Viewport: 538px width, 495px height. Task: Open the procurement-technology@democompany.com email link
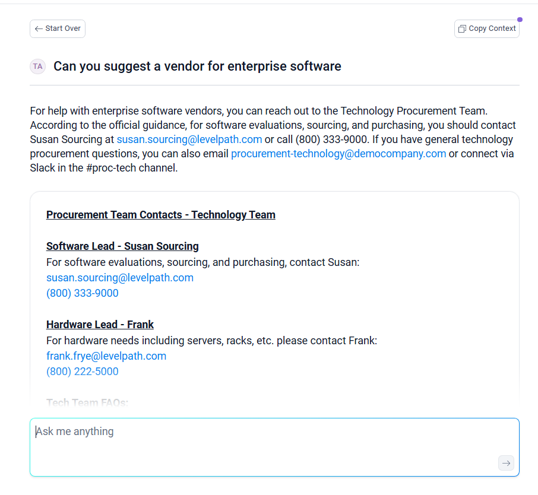click(x=338, y=154)
